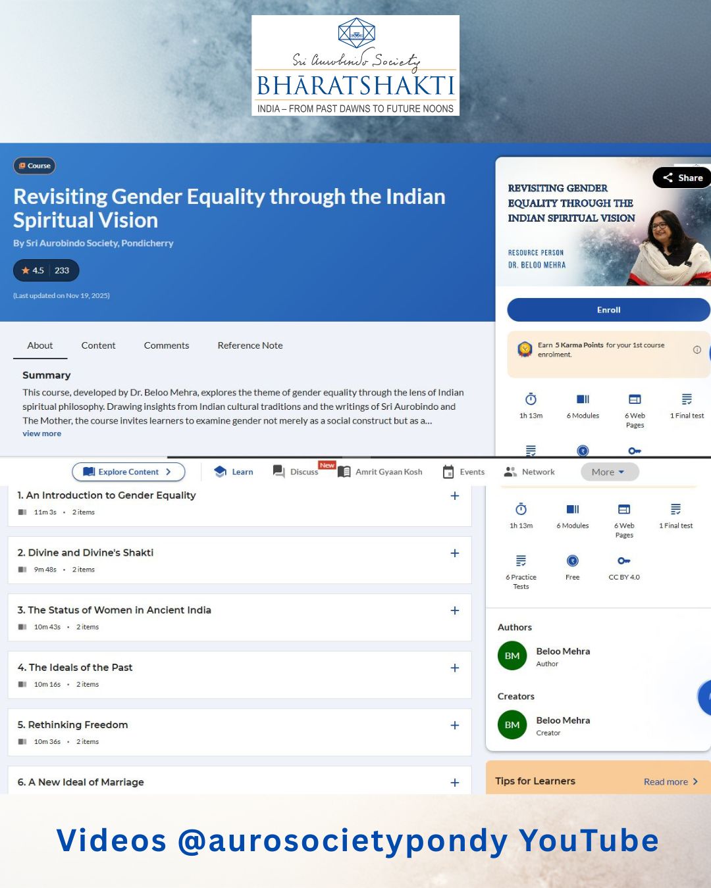The height and width of the screenshot is (888, 711).
Task: Expand Divine and Divine's Shakti module
Action: pyautogui.click(x=455, y=553)
